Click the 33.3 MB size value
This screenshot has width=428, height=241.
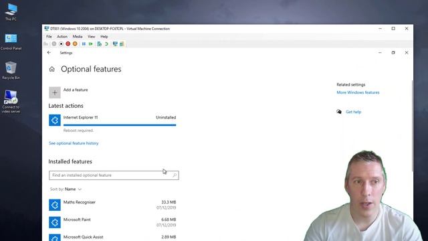(169, 202)
